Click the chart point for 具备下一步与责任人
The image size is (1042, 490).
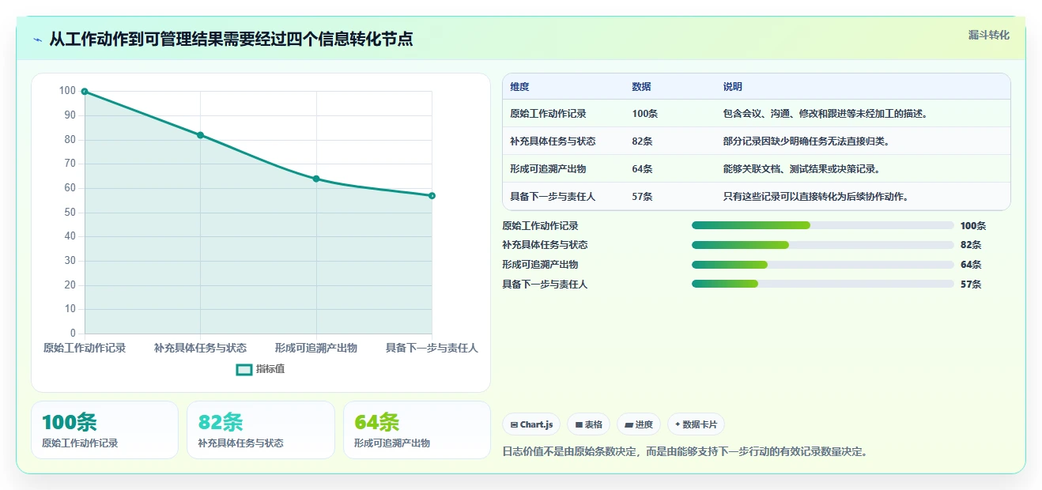(432, 195)
